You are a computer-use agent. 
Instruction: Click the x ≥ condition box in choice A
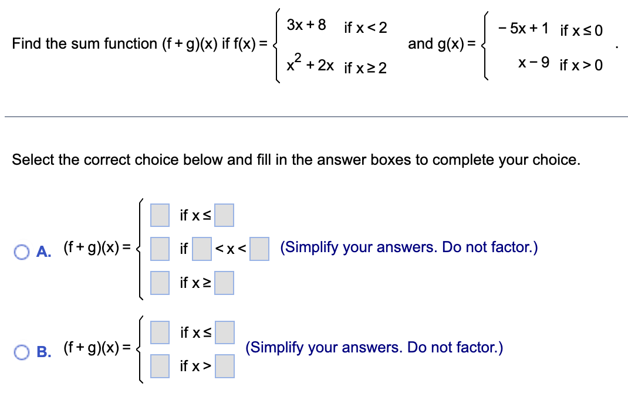(x=225, y=283)
